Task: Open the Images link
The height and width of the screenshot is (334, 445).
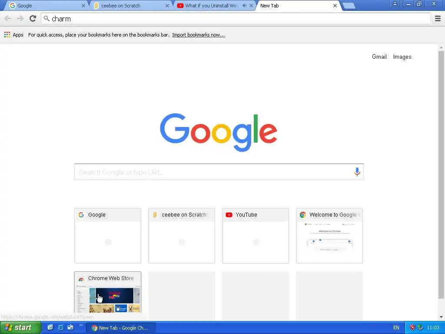Action: pos(402,57)
